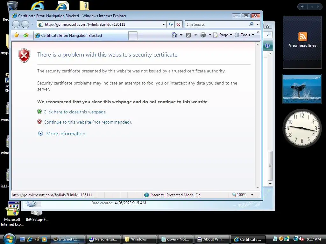Click the green shield icon beside close link
326x244 pixels.
point(39,112)
